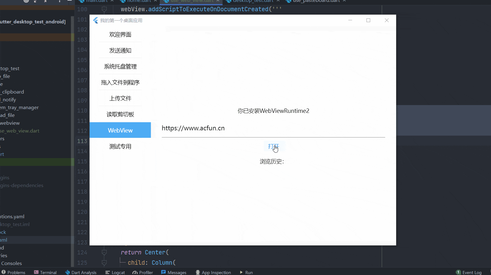Click the Terminal icon in the bottom bar
This screenshot has height=275, width=491.
pyautogui.click(x=36, y=272)
